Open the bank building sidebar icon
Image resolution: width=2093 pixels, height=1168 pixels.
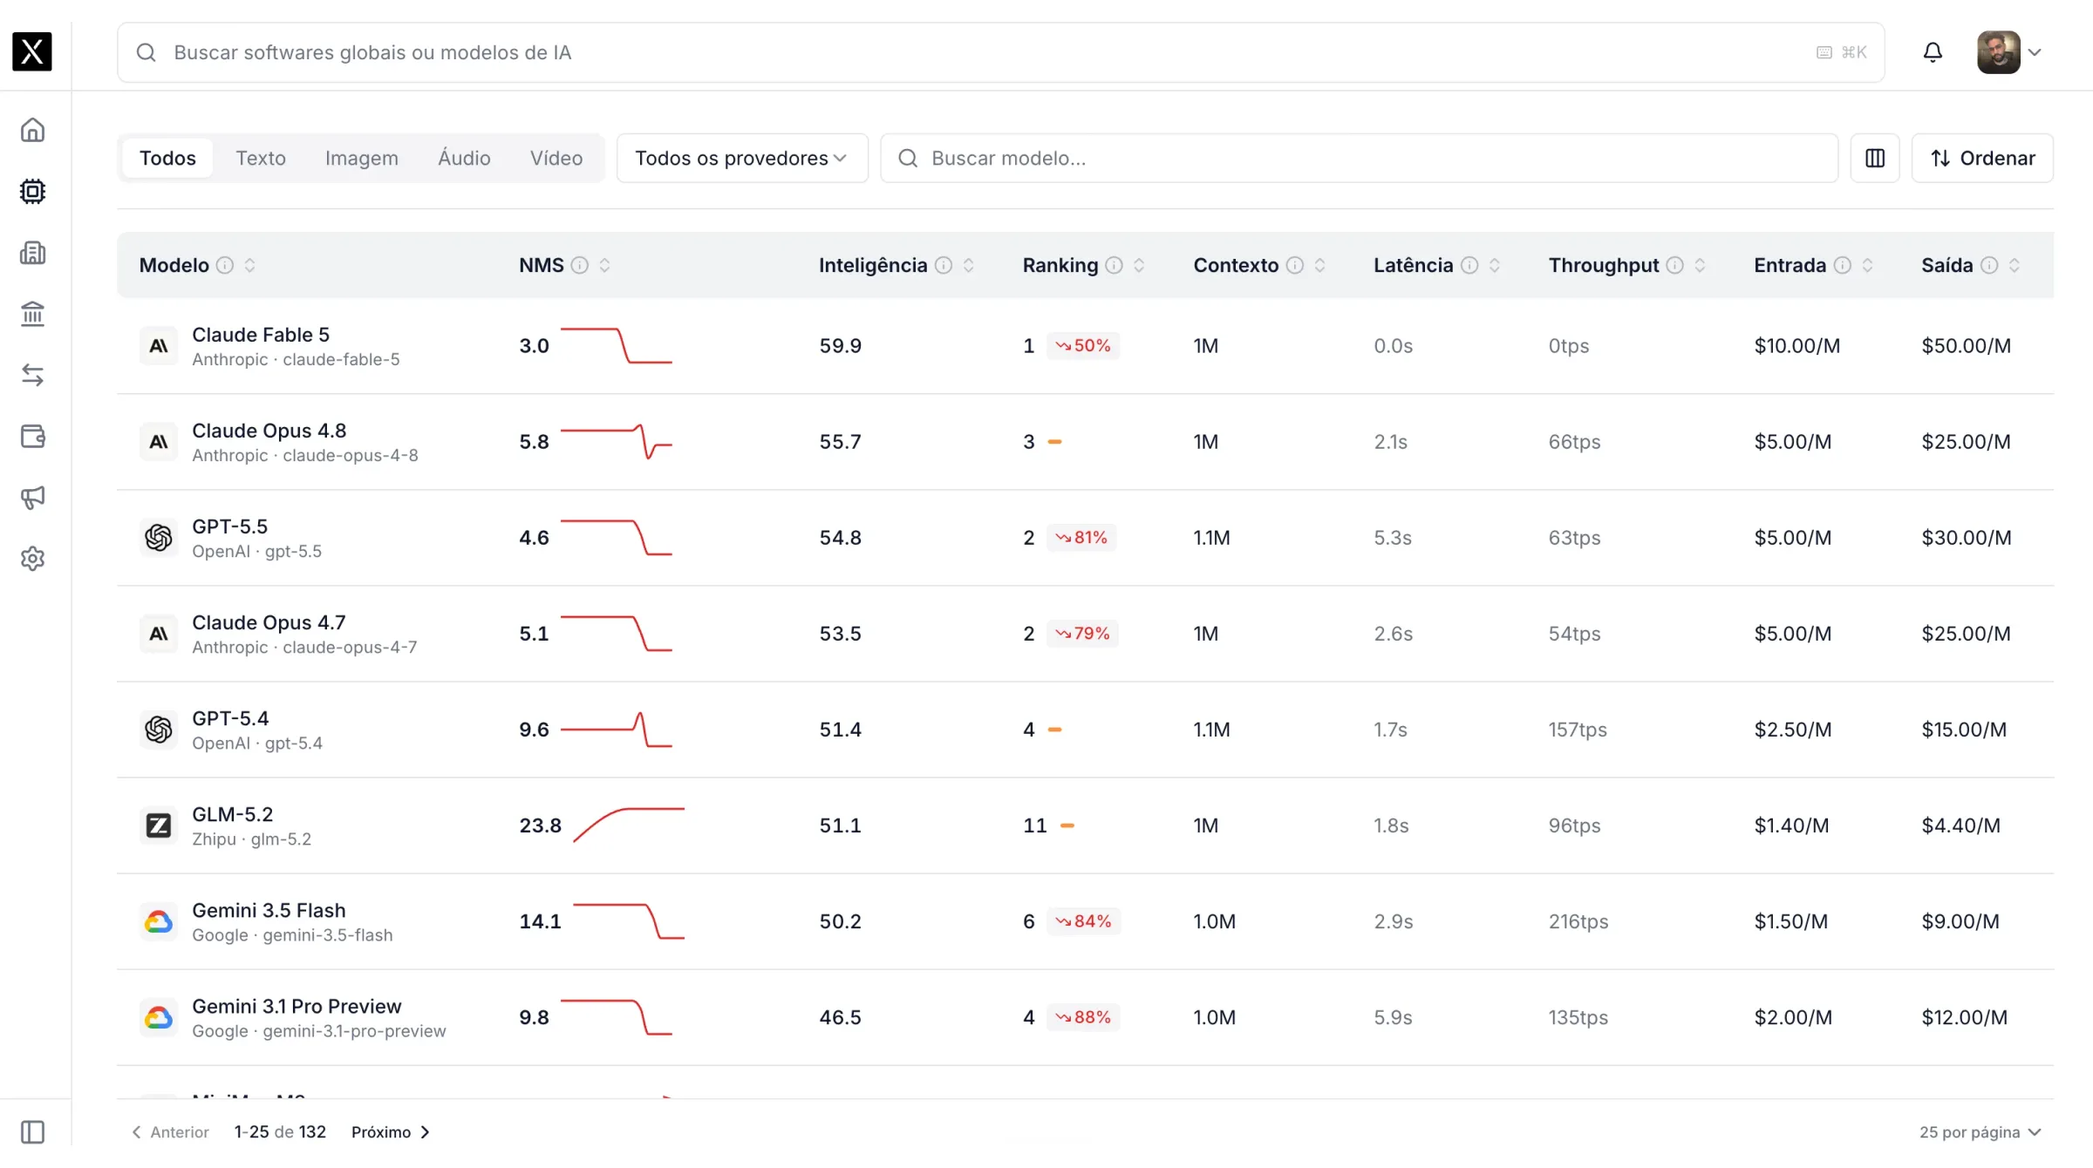[x=32, y=314]
